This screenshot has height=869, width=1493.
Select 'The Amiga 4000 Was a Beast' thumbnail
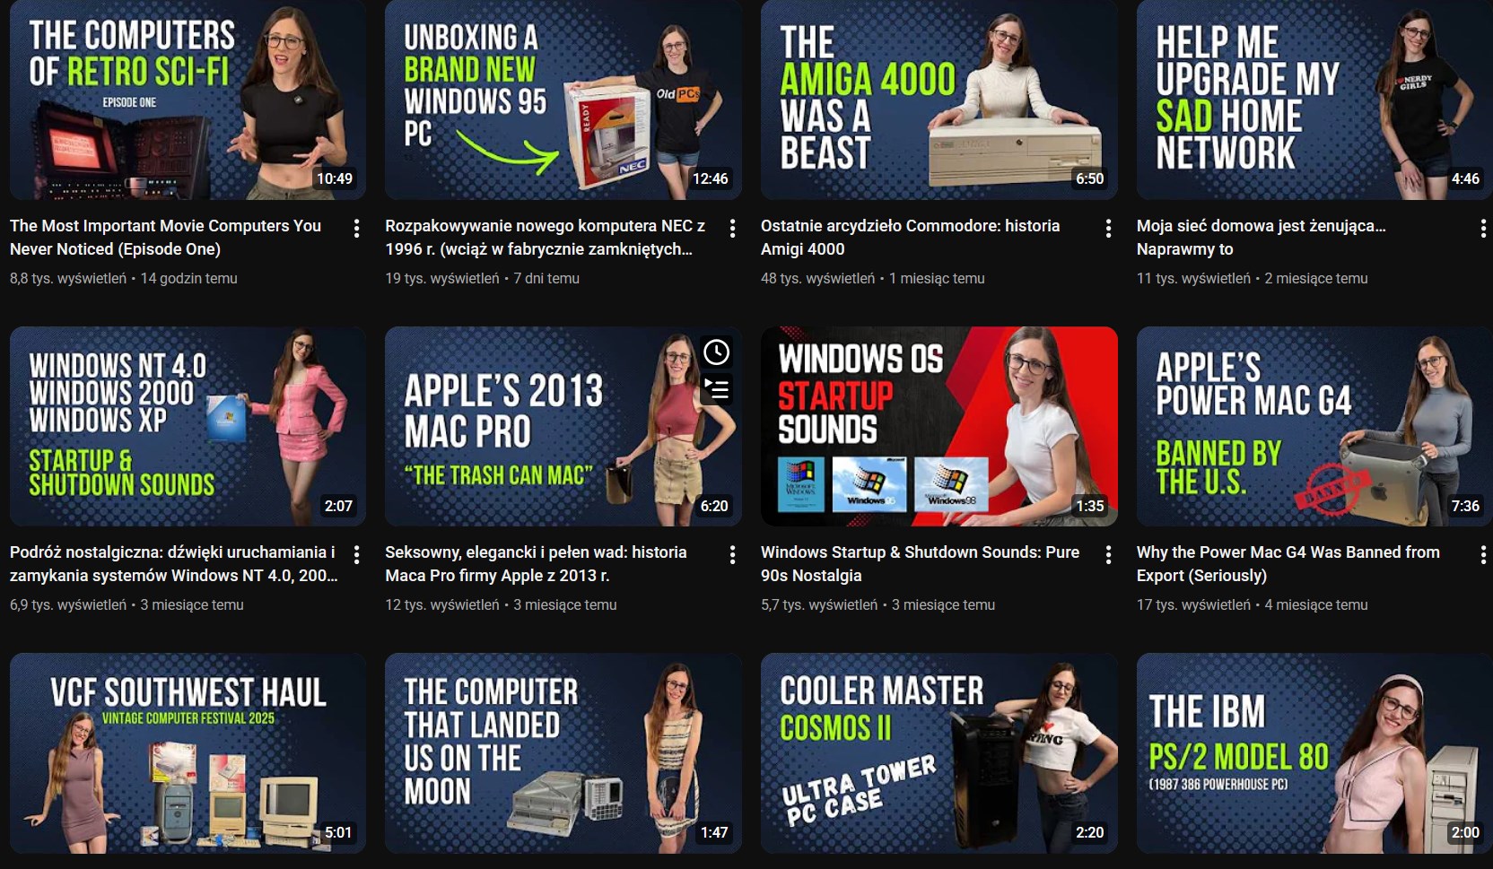coord(939,100)
